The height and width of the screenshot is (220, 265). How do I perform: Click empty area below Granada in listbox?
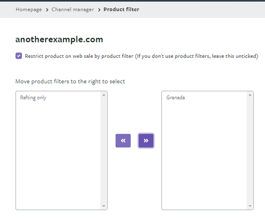[x=204, y=155]
